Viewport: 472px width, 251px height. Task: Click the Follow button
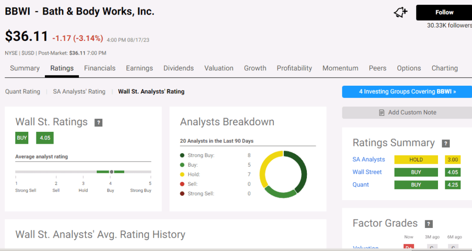(444, 13)
